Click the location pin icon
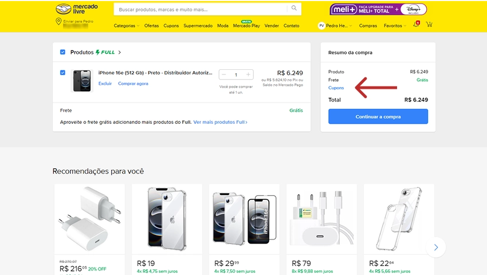 (x=58, y=21)
